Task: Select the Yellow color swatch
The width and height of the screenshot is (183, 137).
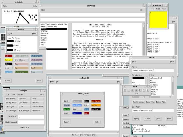Action: (8, 60)
